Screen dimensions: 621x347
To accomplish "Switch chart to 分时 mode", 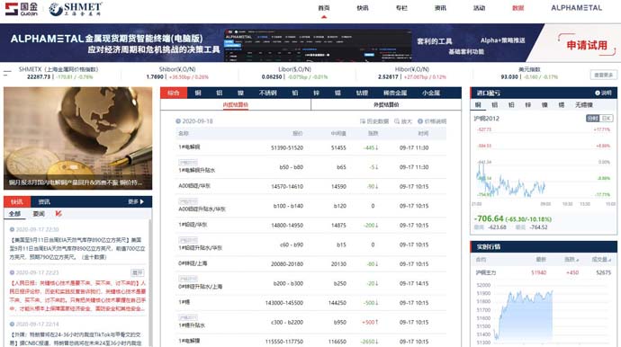I will 592,119.
